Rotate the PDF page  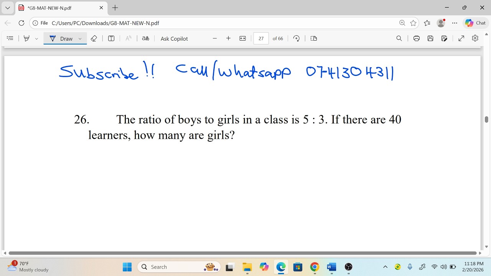point(297,38)
